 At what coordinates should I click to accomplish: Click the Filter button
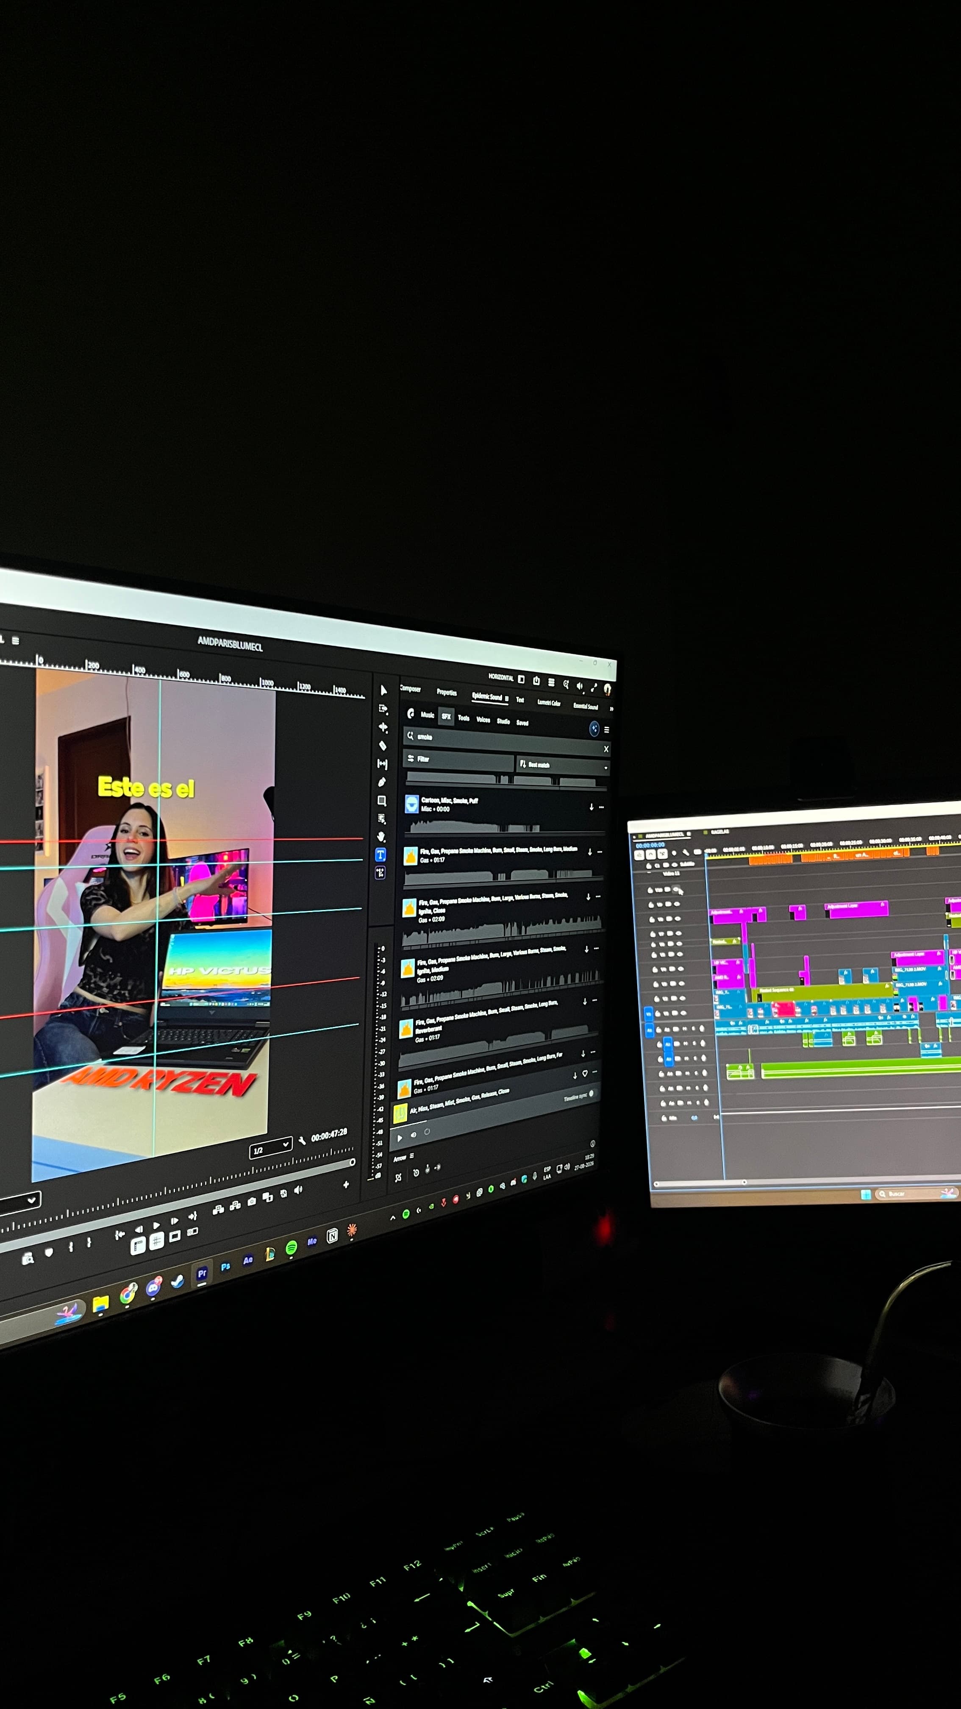[458, 760]
